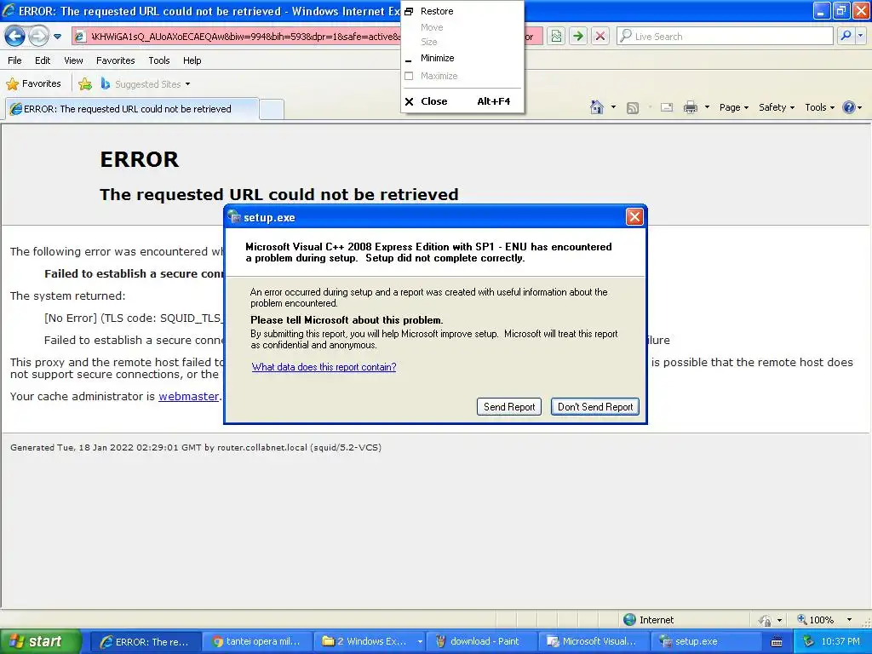Open the Tools menu in menu bar
Image resolution: width=872 pixels, height=654 pixels.
click(159, 60)
